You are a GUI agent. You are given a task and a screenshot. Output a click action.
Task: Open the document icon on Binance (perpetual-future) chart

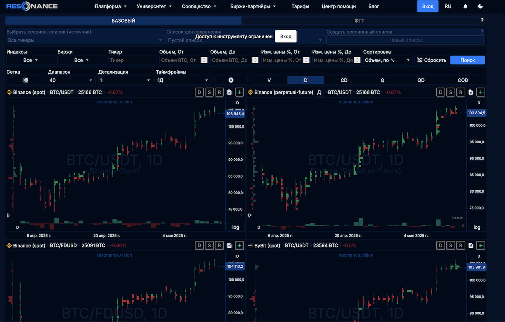[x=471, y=92]
